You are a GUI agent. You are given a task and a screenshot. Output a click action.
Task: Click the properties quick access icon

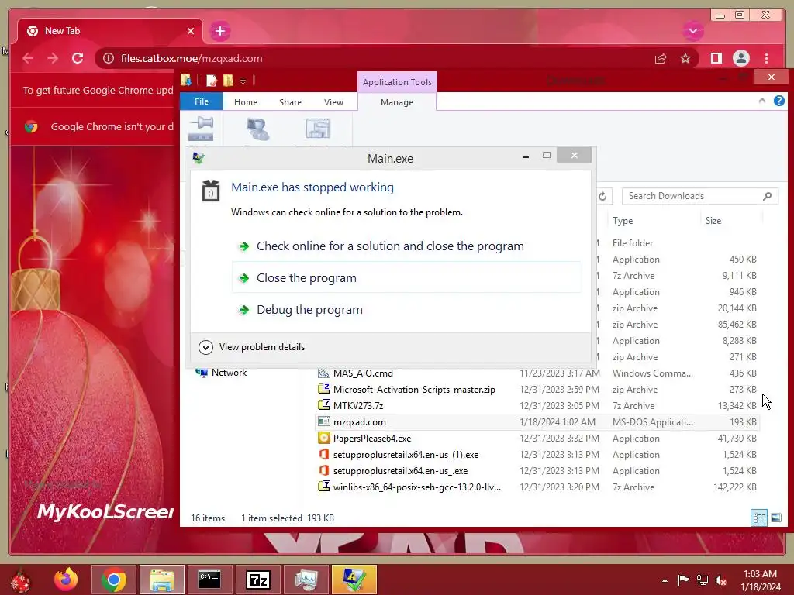[212, 81]
